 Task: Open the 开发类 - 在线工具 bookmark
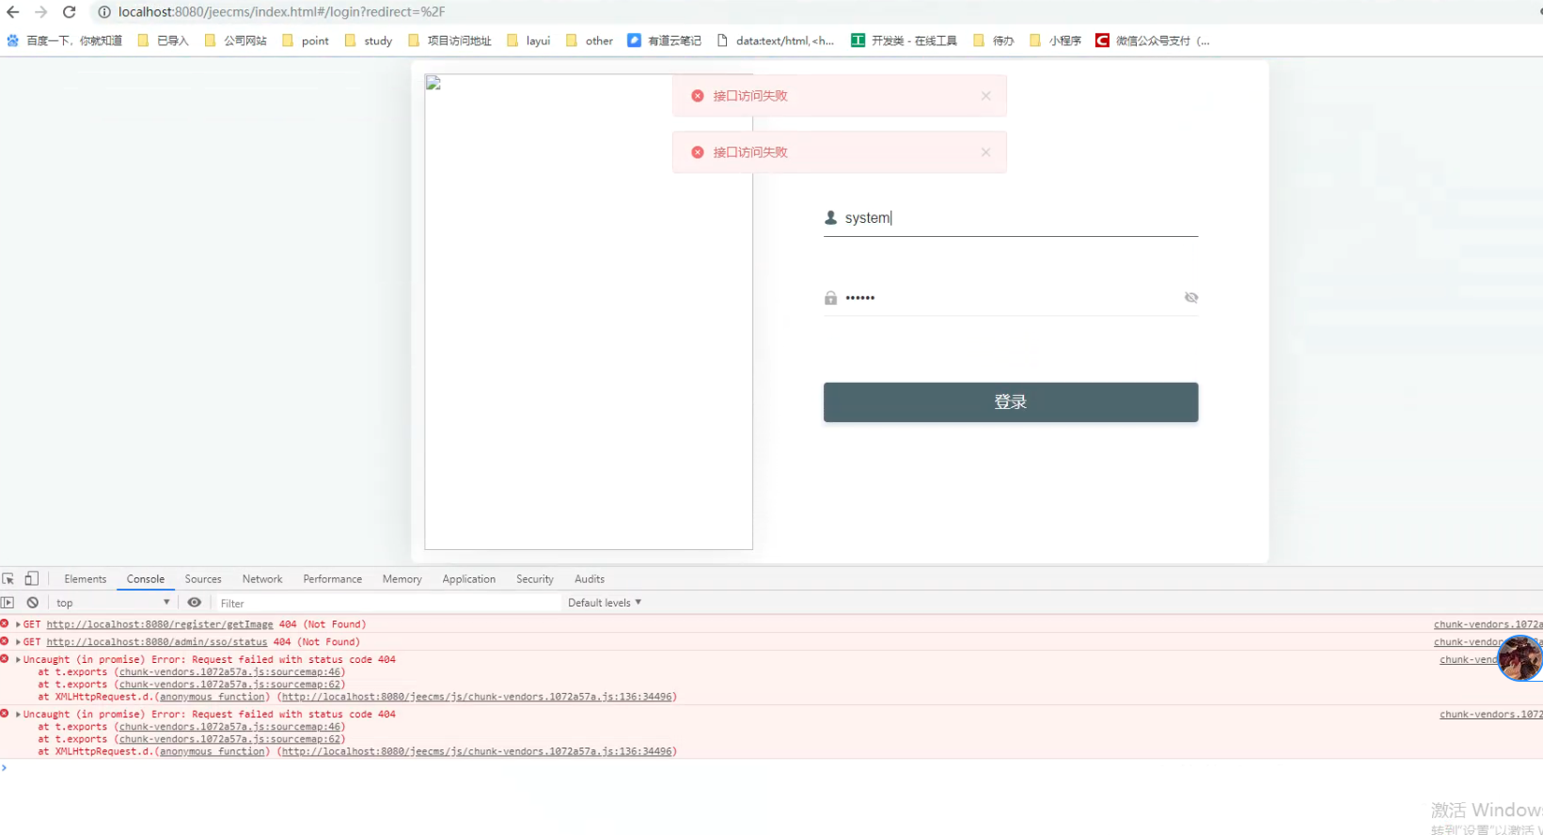point(904,40)
